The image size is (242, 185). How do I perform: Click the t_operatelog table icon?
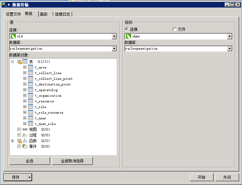31,90
